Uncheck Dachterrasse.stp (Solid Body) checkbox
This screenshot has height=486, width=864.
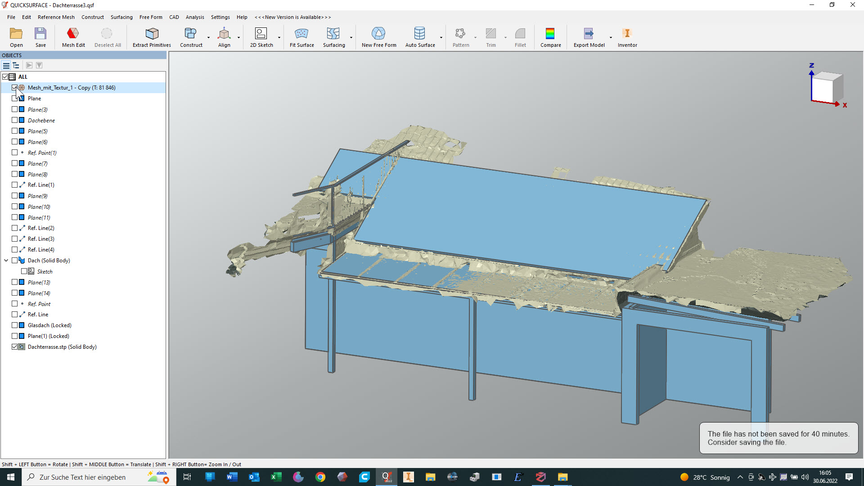(x=15, y=347)
